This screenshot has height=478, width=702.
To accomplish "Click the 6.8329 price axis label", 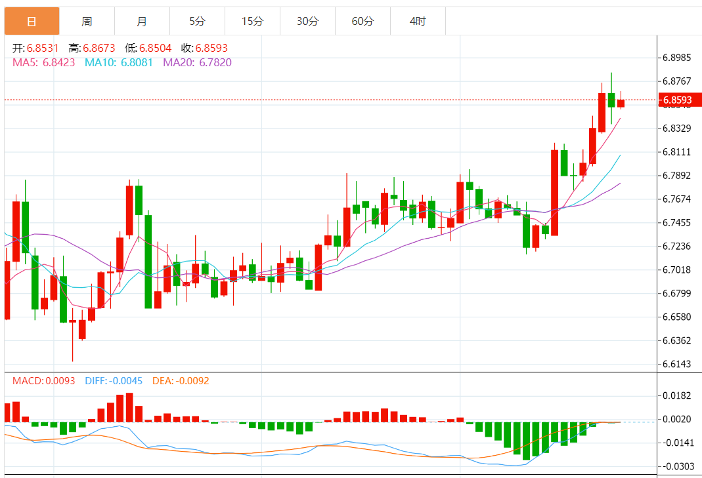I will pos(677,129).
